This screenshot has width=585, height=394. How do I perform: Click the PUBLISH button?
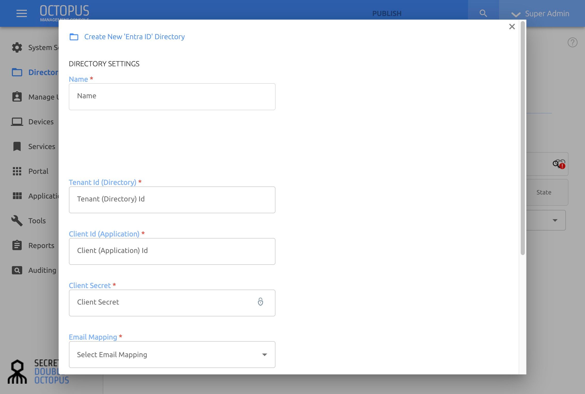click(x=387, y=13)
